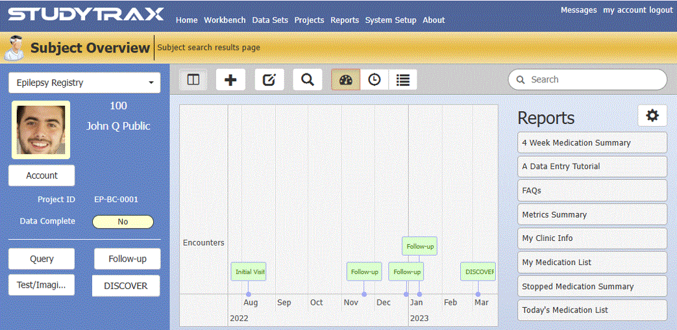
Task: Open A Data Entry Tutorial report
Action: 592,166
